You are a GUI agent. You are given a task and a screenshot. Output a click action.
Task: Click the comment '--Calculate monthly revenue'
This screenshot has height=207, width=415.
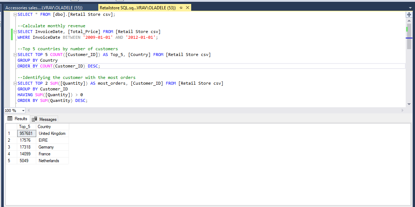51,26
